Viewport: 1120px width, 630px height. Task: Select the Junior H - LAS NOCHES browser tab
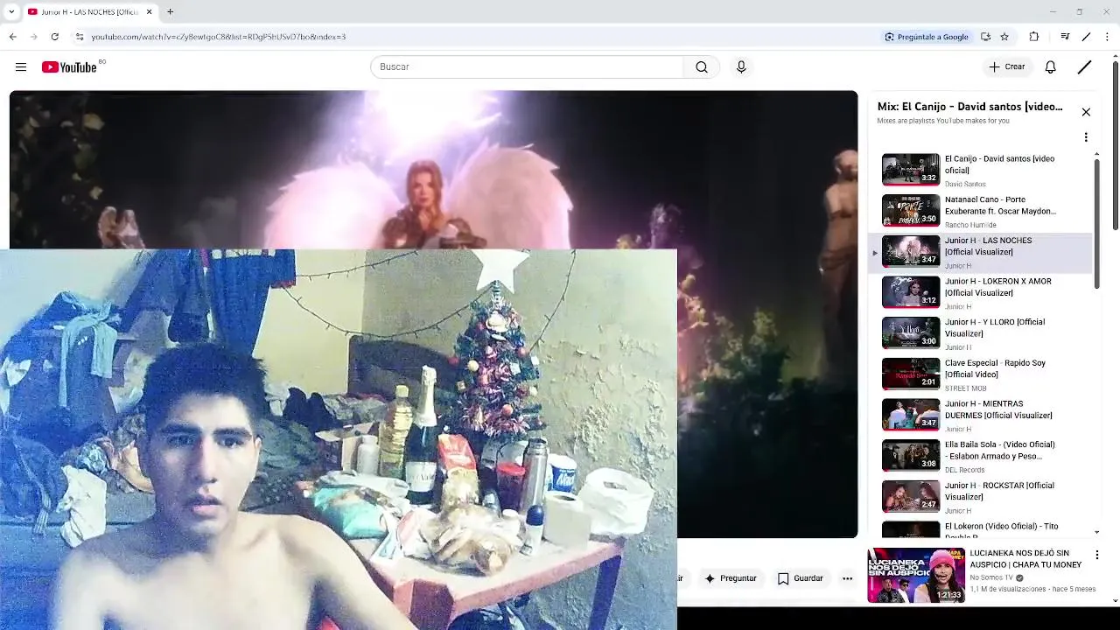tap(89, 11)
